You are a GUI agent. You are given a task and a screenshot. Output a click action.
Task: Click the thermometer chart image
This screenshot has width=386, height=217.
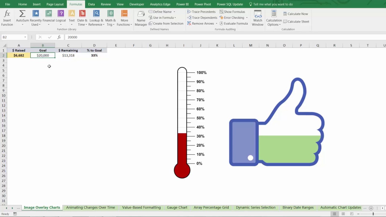point(190,123)
